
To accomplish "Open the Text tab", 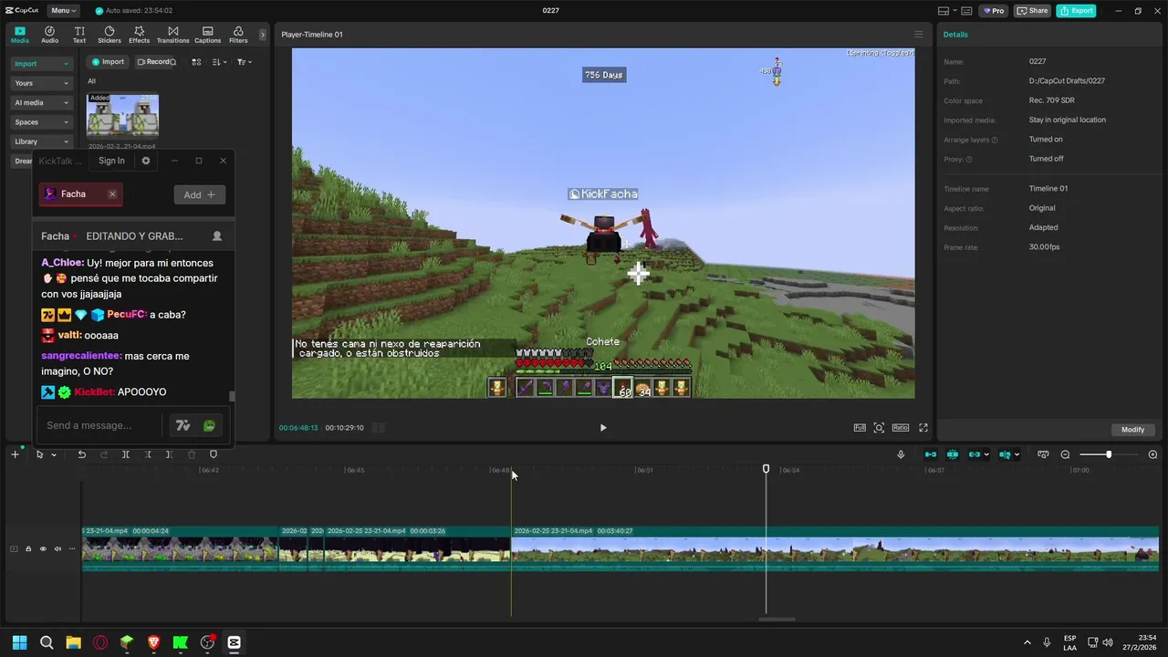I will (79, 35).
